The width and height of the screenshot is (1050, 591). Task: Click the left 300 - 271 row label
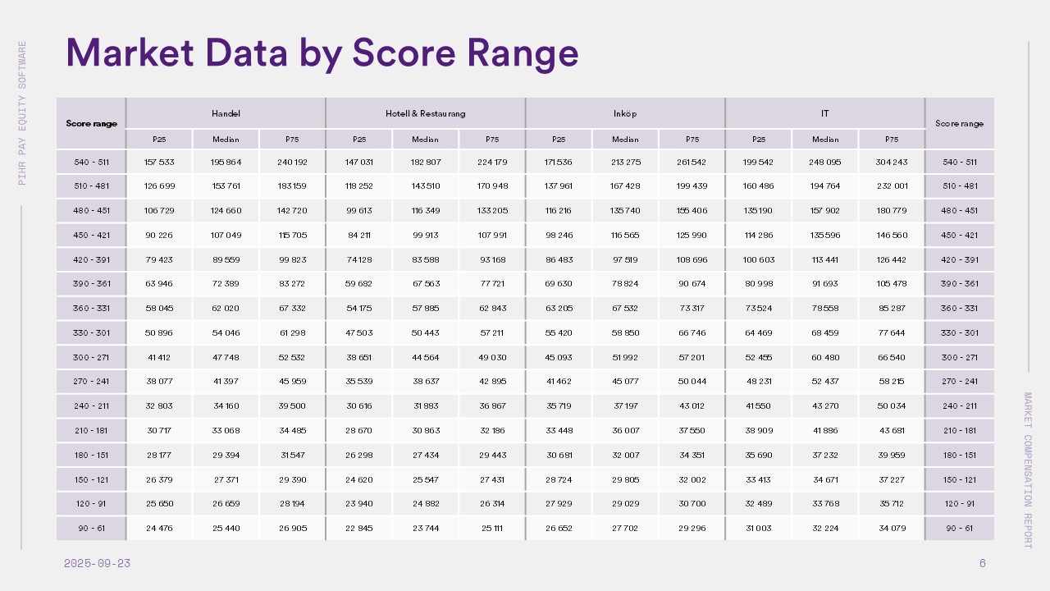[92, 357]
